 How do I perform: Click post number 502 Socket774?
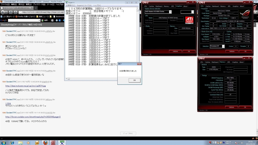pyautogui.click(x=9, y=55)
